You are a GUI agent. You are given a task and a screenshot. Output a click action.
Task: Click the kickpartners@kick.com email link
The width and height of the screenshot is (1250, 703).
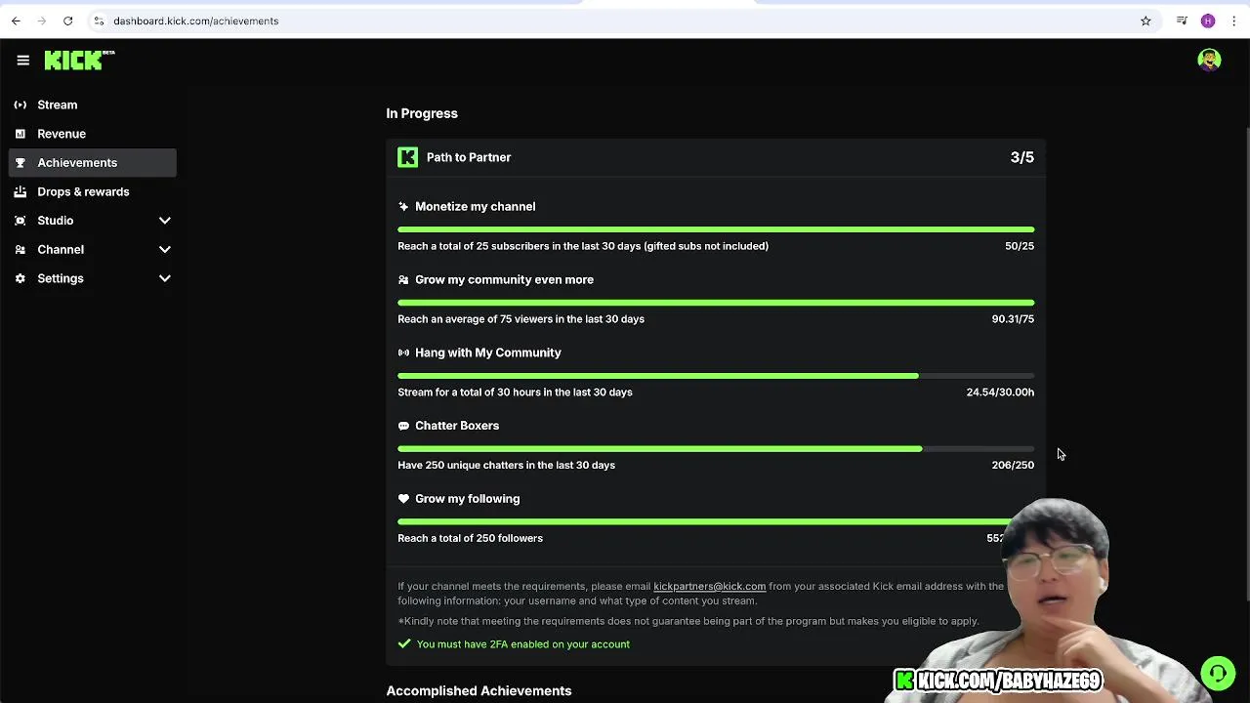click(x=709, y=587)
